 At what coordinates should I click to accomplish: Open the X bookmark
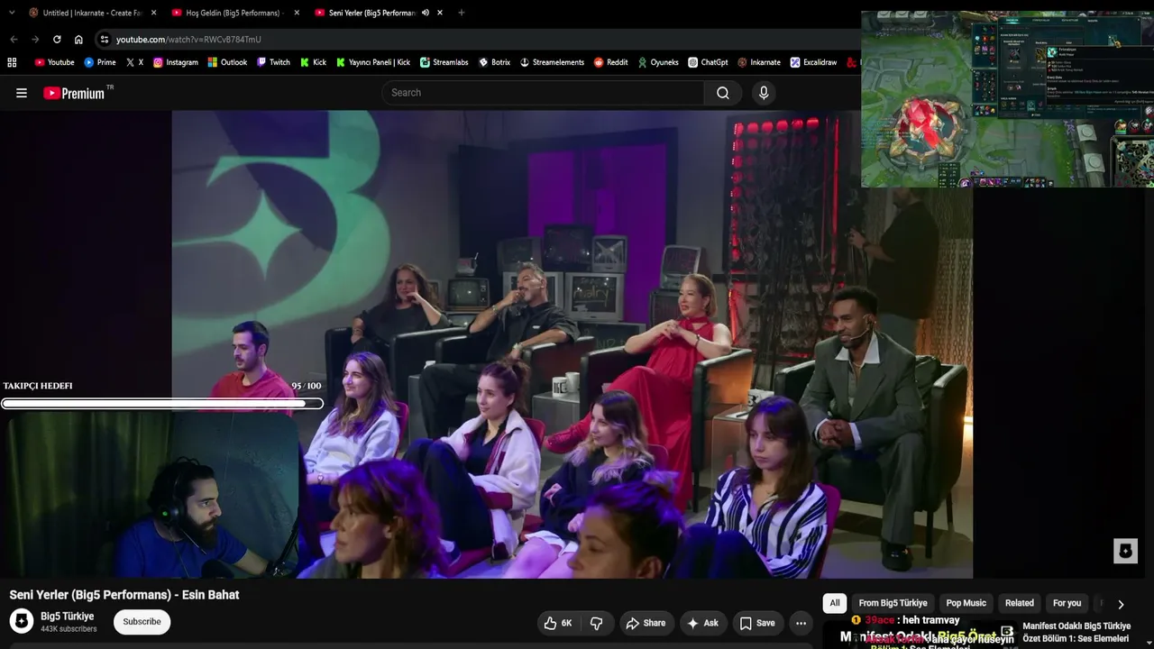click(x=134, y=62)
